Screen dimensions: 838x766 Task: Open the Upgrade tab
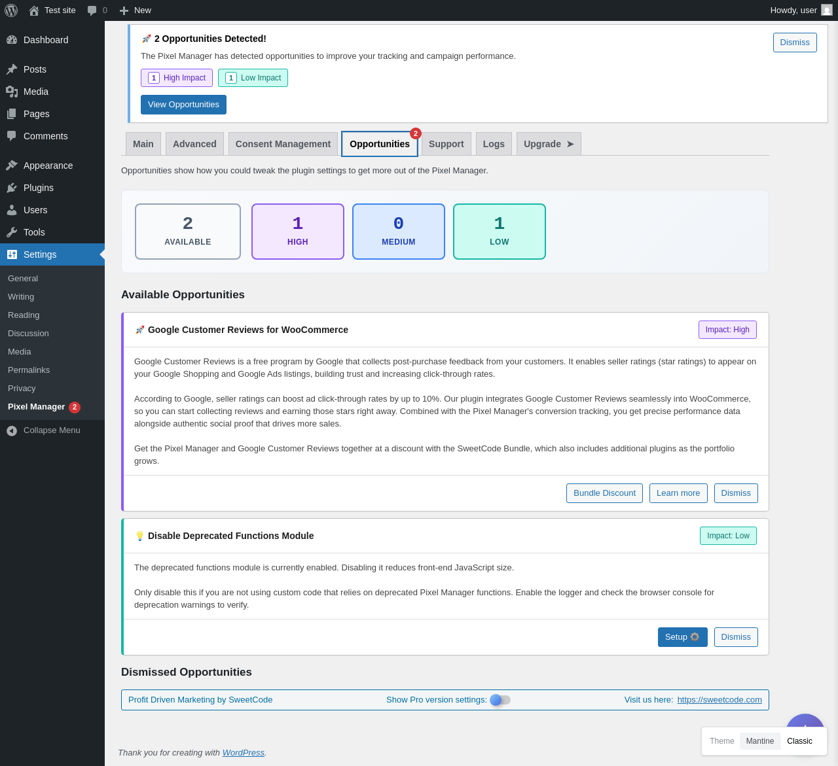[549, 144]
